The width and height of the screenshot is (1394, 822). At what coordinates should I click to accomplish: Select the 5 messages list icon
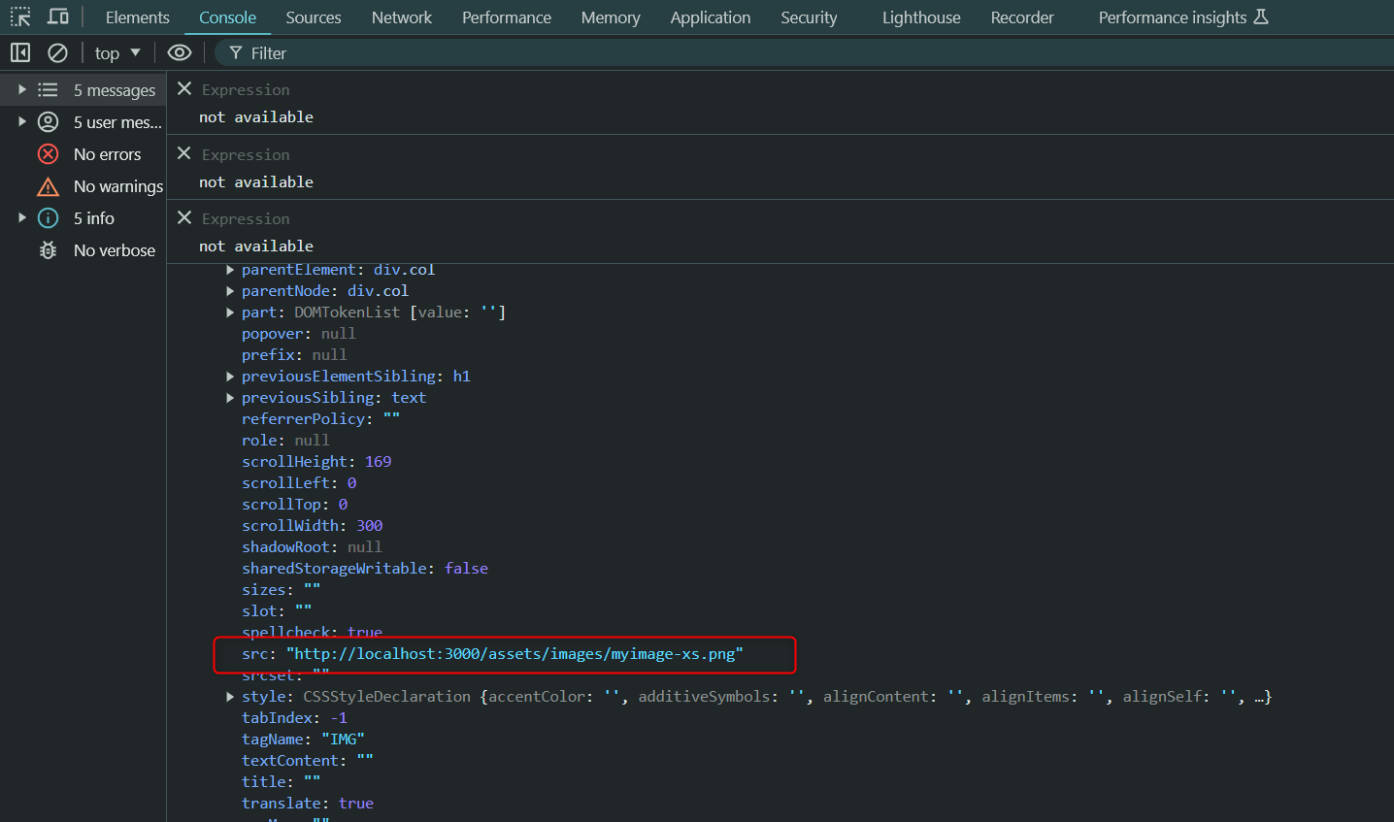pyautogui.click(x=48, y=89)
